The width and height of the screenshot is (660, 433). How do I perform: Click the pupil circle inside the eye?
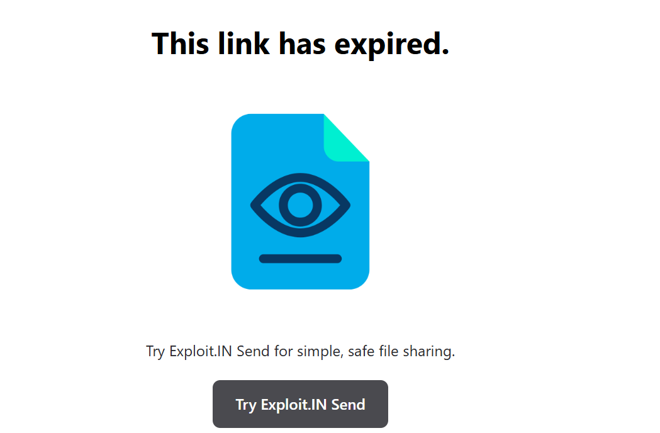coord(300,205)
